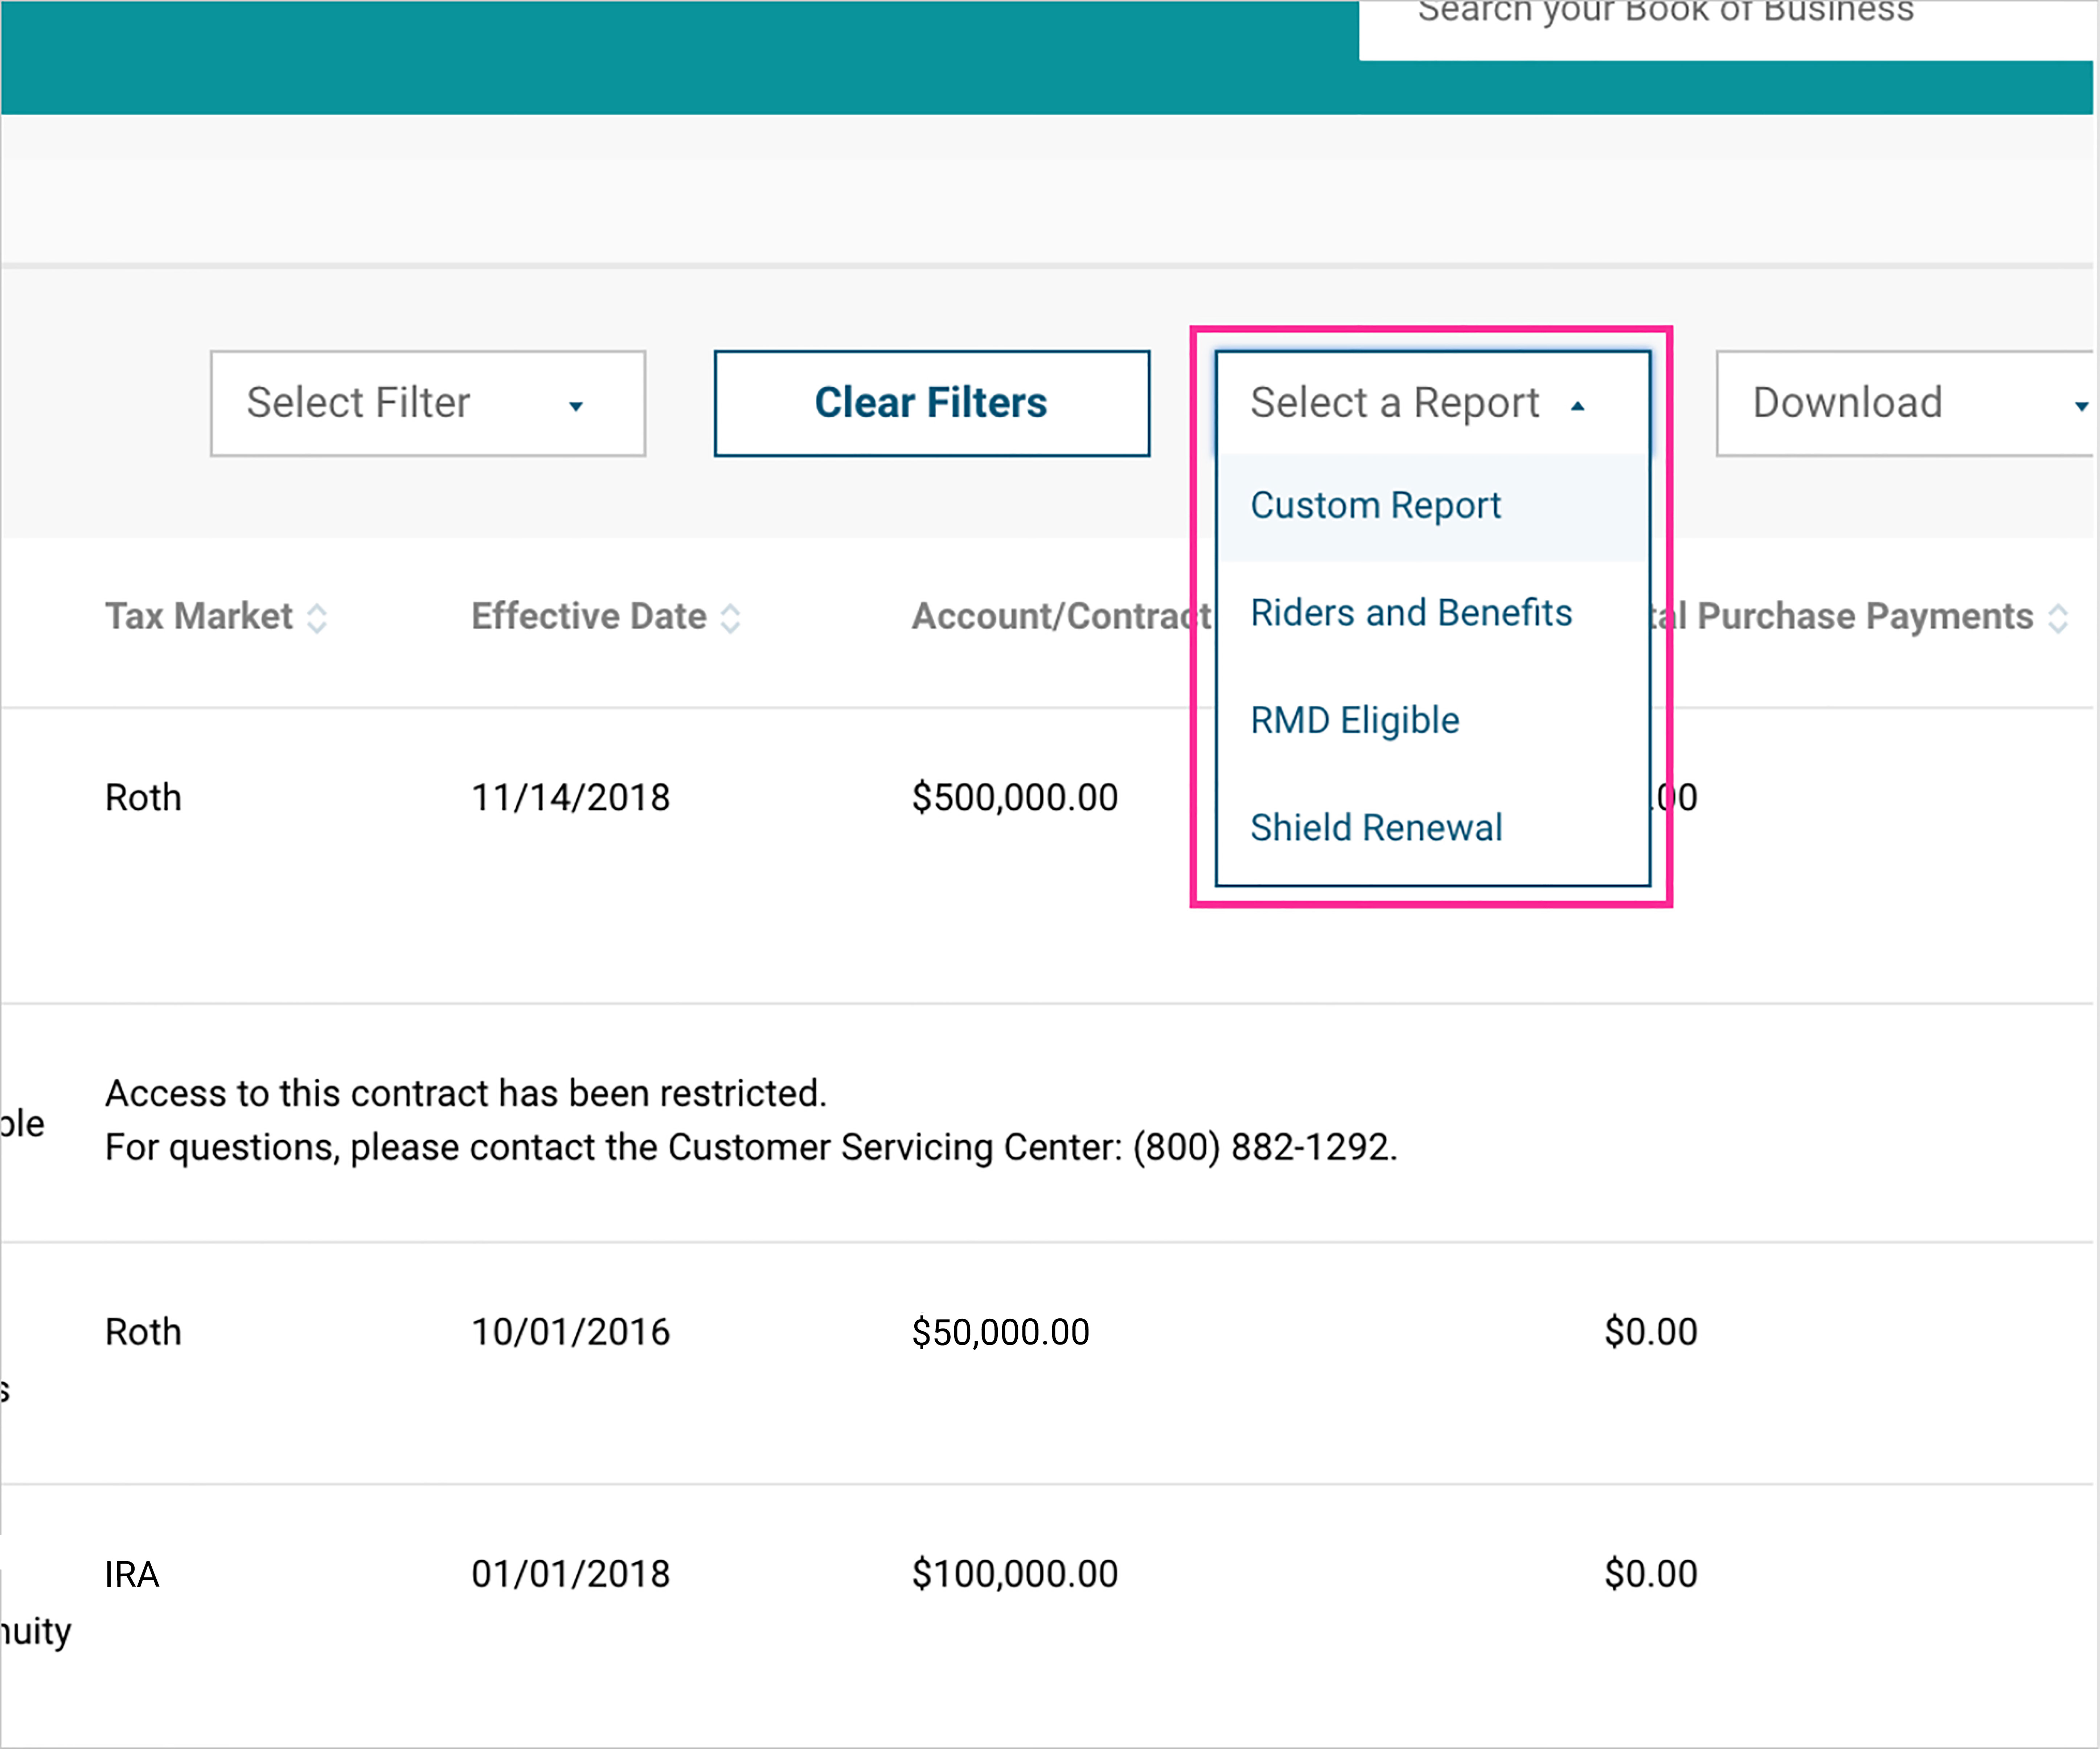Viewport: 2100px width, 1749px height.
Task: Choose Custom Report from the list
Action: point(1376,506)
